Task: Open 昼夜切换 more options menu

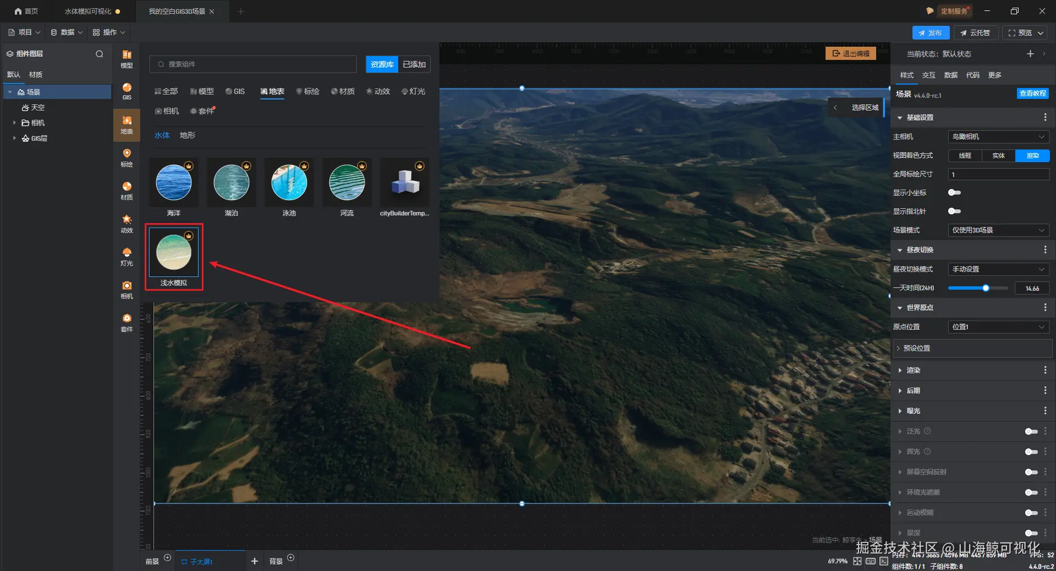Action: [x=1045, y=250]
